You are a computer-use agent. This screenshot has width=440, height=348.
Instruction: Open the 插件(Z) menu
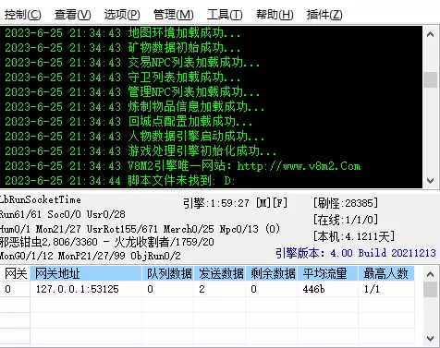pyautogui.click(x=324, y=15)
